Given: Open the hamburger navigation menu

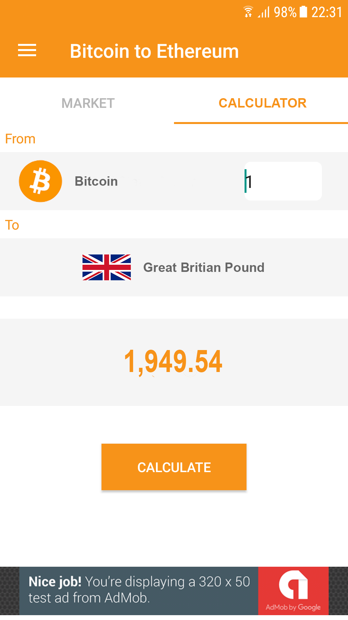Looking at the screenshot, I should click(x=27, y=50).
